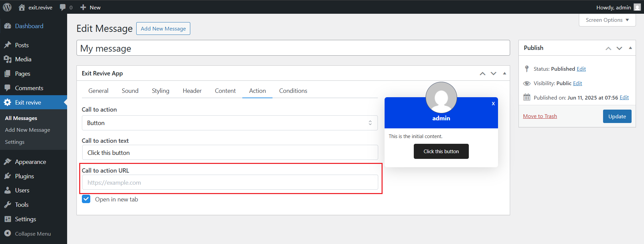Expand the Screen Options dropdown
The image size is (644, 244).
pyautogui.click(x=607, y=20)
